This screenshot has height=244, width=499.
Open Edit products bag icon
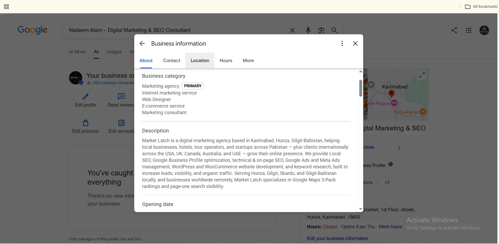click(x=86, y=123)
